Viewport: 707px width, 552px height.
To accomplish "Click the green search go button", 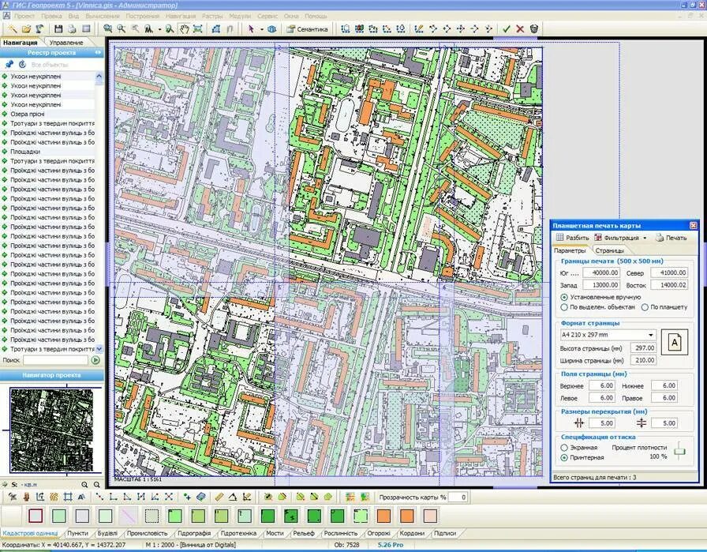I will pos(95,360).
